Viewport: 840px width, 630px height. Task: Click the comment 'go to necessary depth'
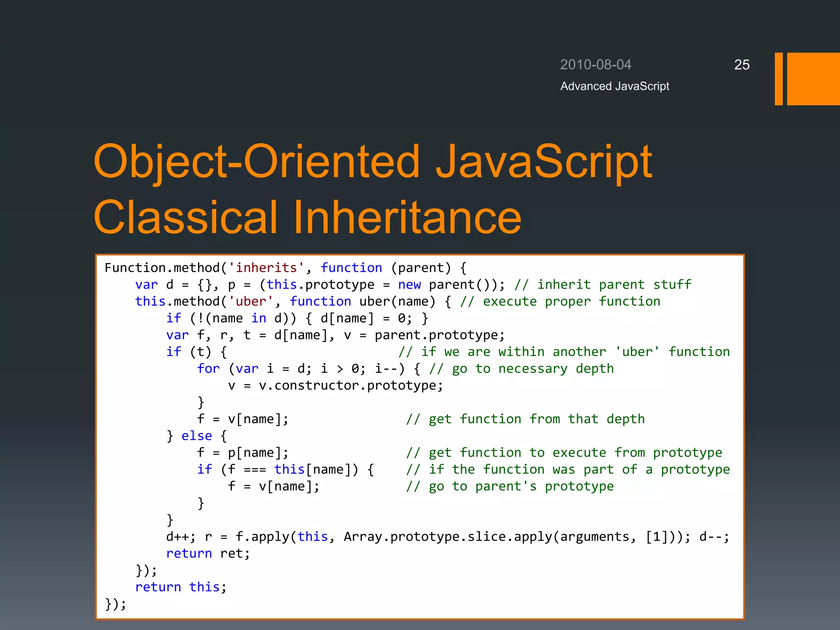(521, 369)
